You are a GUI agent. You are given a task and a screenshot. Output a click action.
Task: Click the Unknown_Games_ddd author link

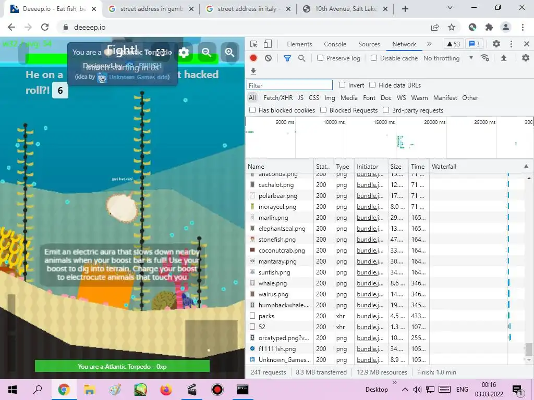pos(139,77)
